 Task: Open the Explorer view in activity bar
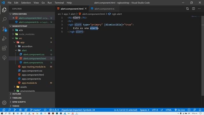click(4, 10)
